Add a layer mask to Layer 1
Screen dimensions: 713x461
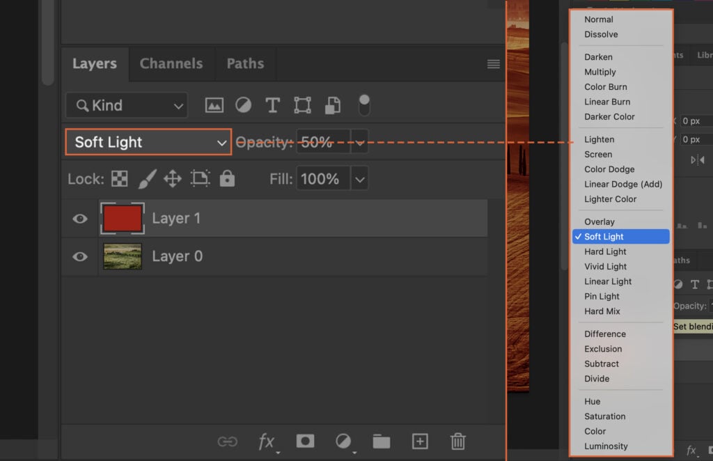pos(305,441)
